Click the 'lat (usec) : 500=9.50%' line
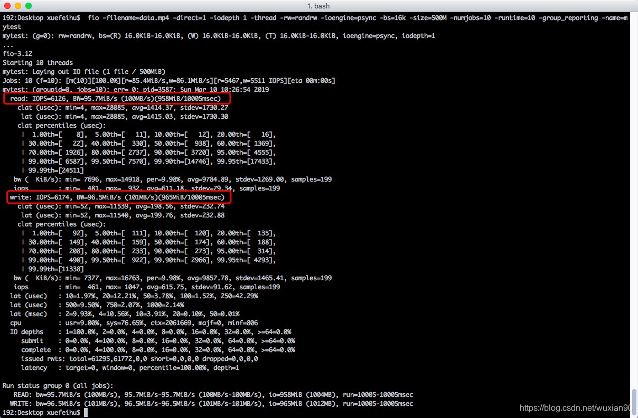 [x=97, y=305]
